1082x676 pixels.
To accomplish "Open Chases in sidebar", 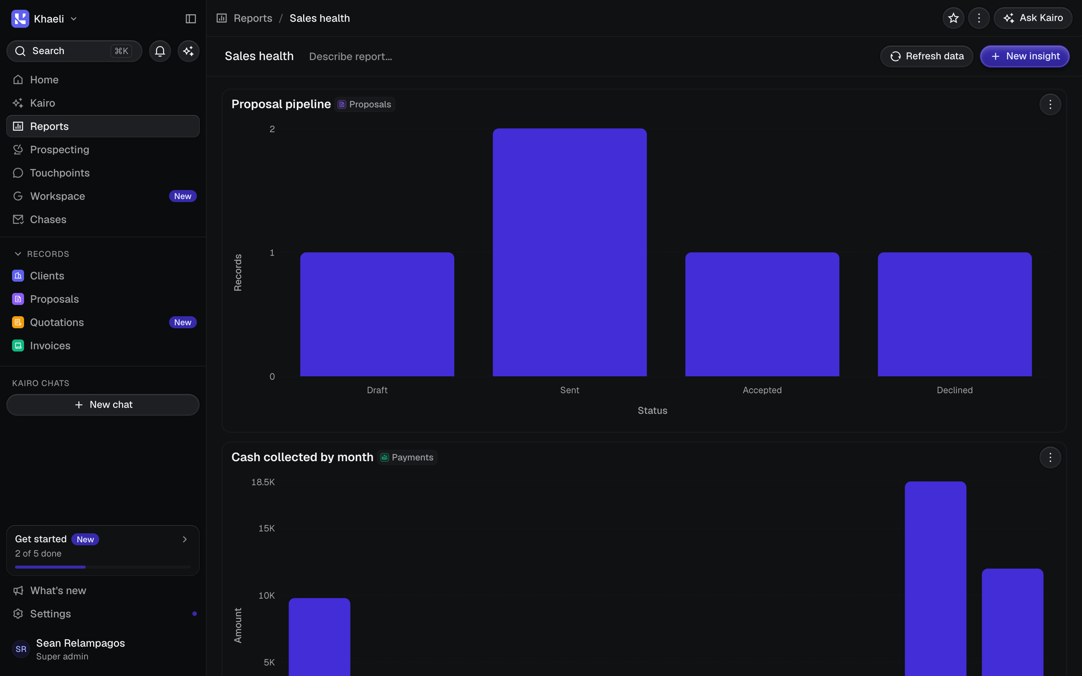I will [x=103, y=219].
